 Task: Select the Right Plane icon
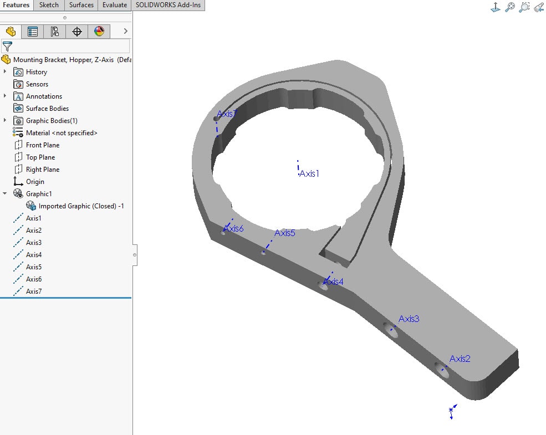18,170
